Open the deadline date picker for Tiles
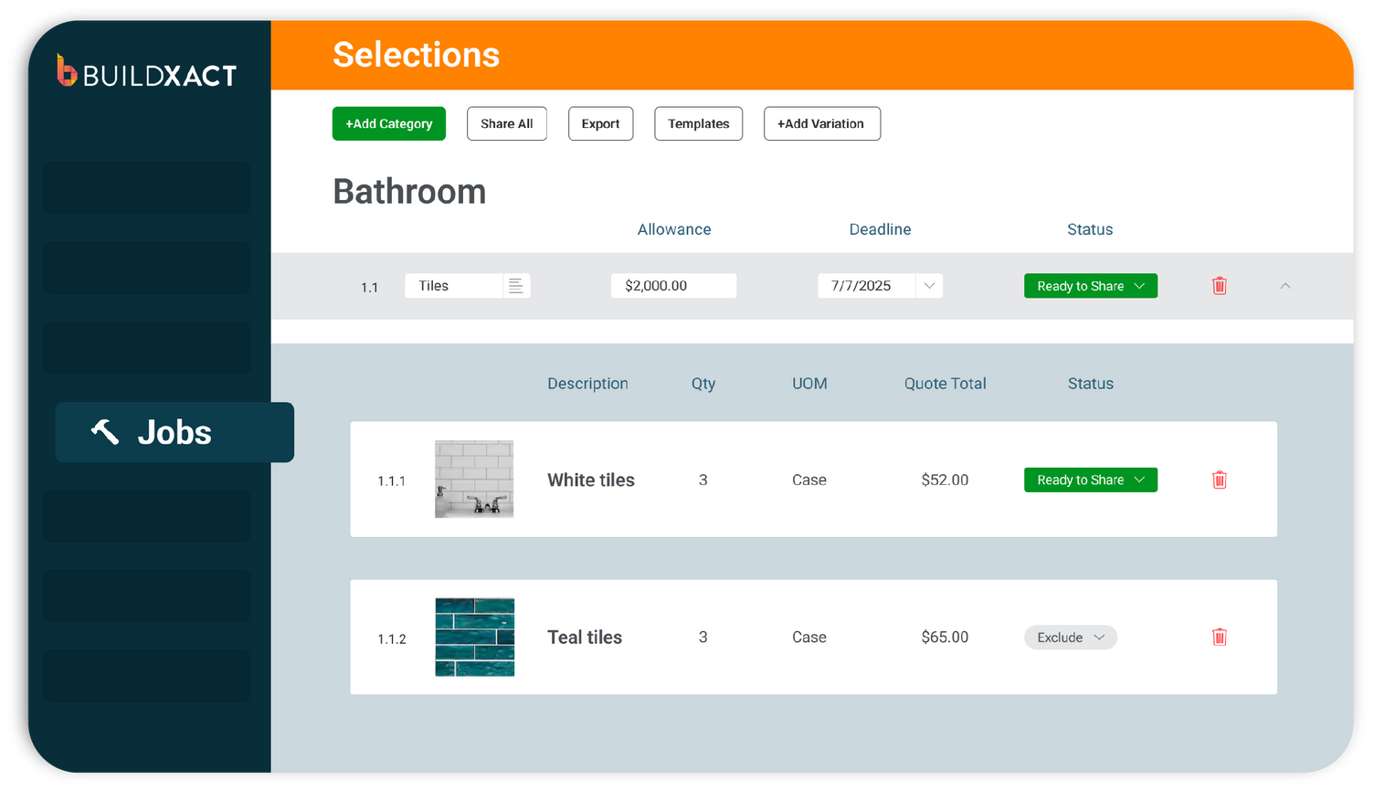 coord(930,285)
